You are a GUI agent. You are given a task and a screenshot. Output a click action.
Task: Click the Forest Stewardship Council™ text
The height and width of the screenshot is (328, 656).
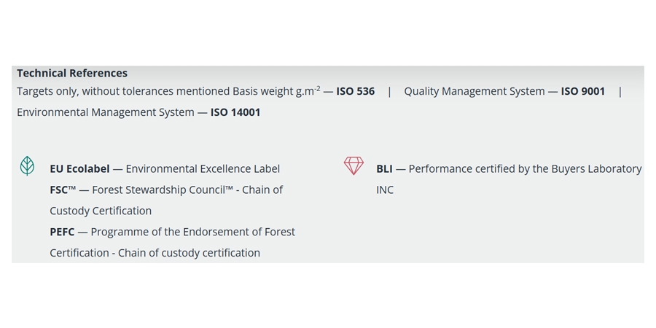tap(160, 190)
